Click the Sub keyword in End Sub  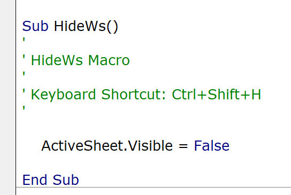[x=66, y=180]
